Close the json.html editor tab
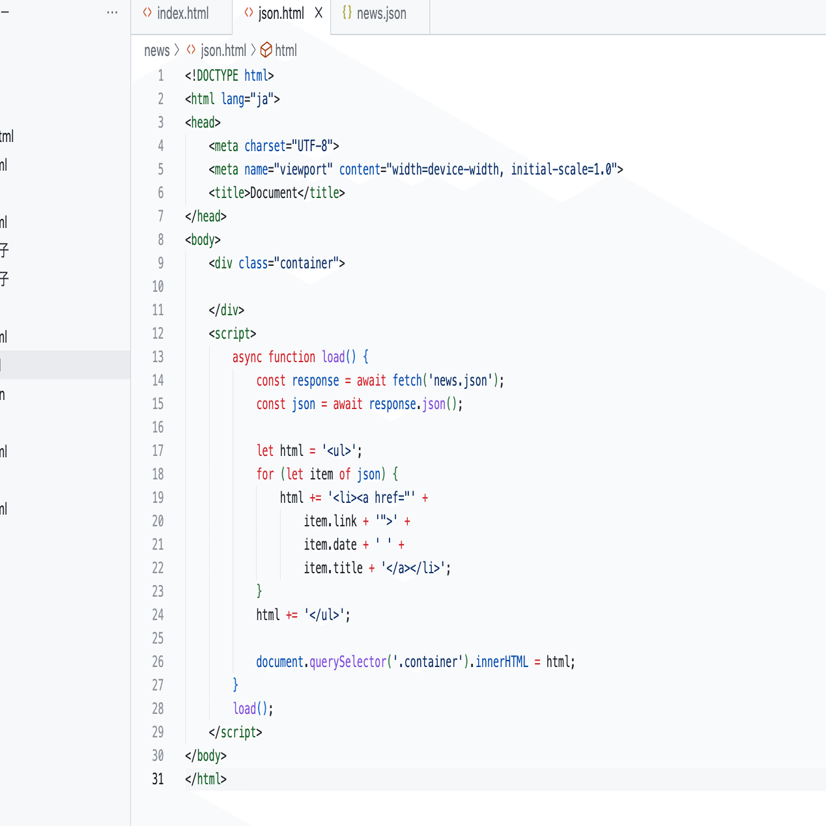The width and height of the screenshot is (826, 826). 319,13
